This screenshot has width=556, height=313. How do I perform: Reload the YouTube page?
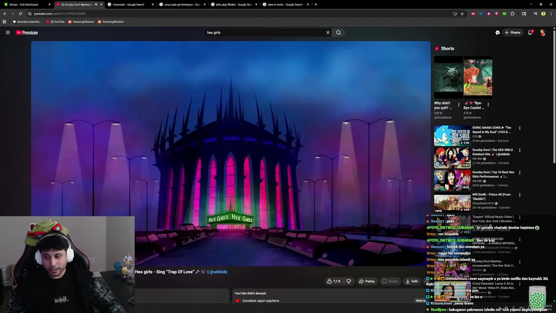[20, 13]
